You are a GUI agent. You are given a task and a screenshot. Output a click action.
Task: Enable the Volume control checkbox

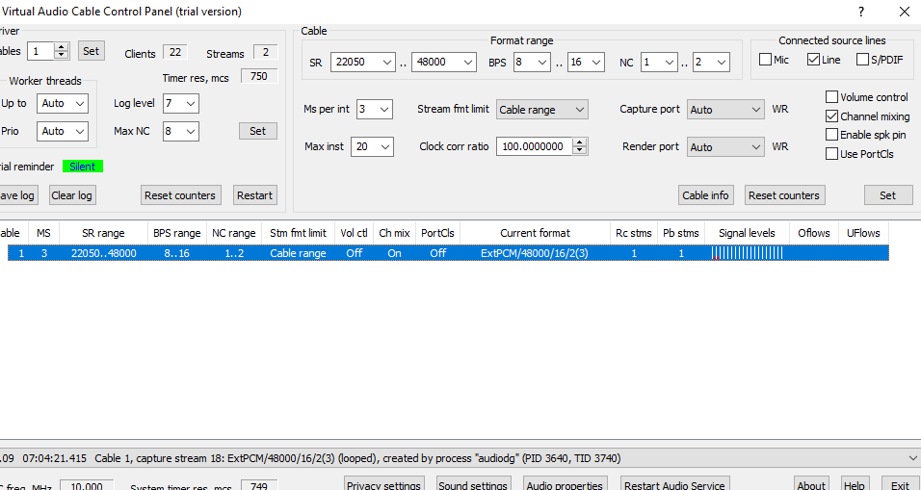pyautogui.click(x=831, y=97)
